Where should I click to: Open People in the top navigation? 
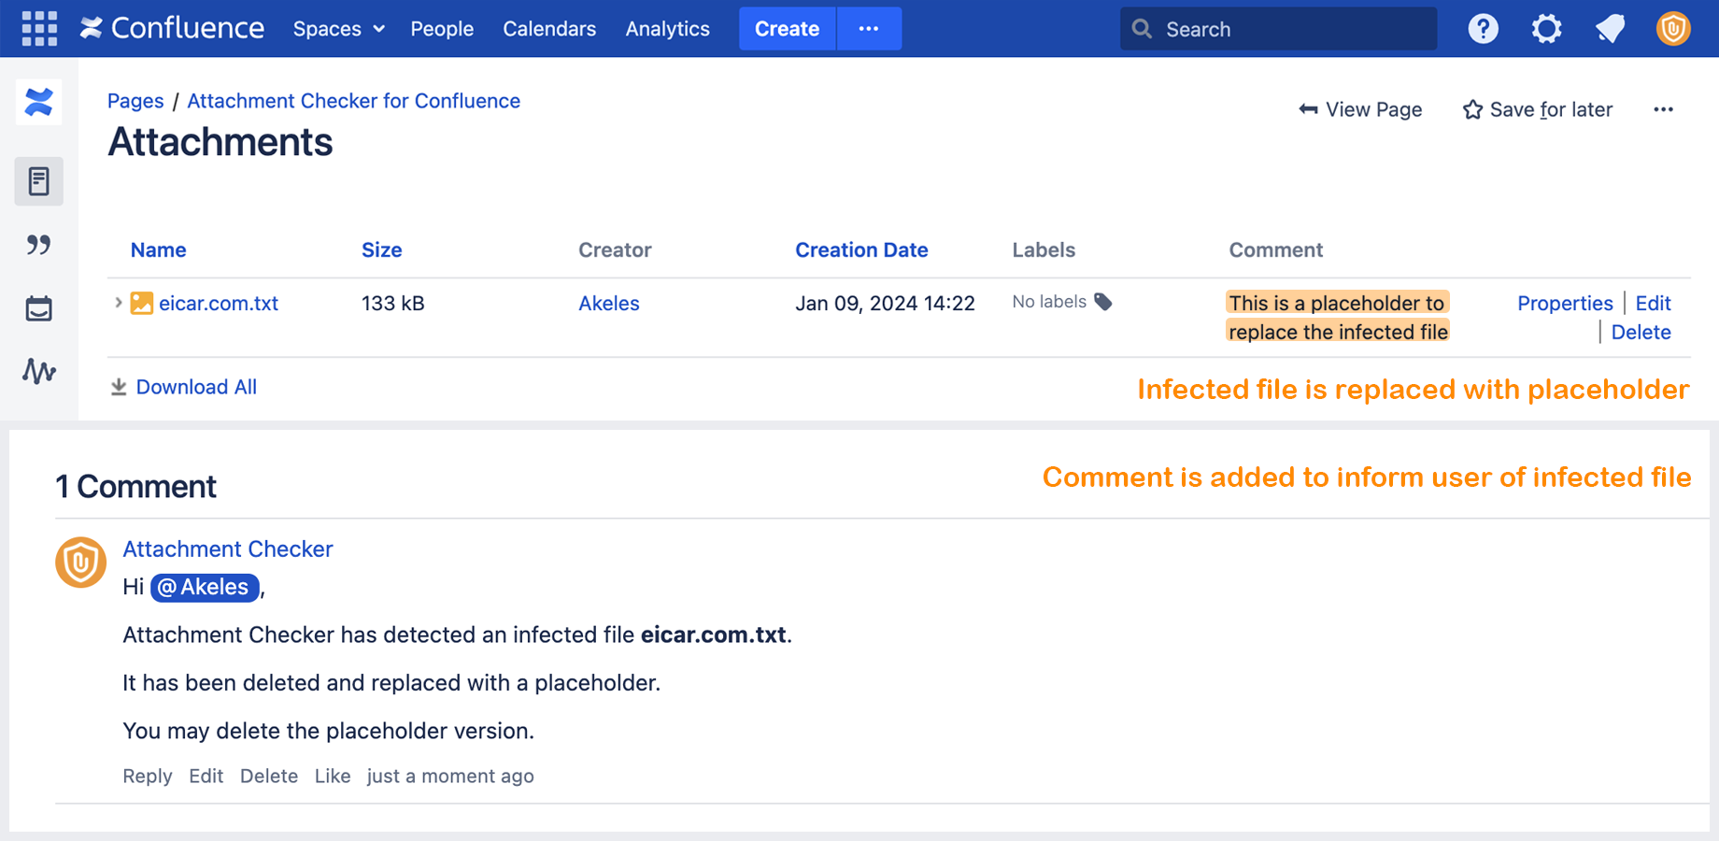(x=442, y=29)
